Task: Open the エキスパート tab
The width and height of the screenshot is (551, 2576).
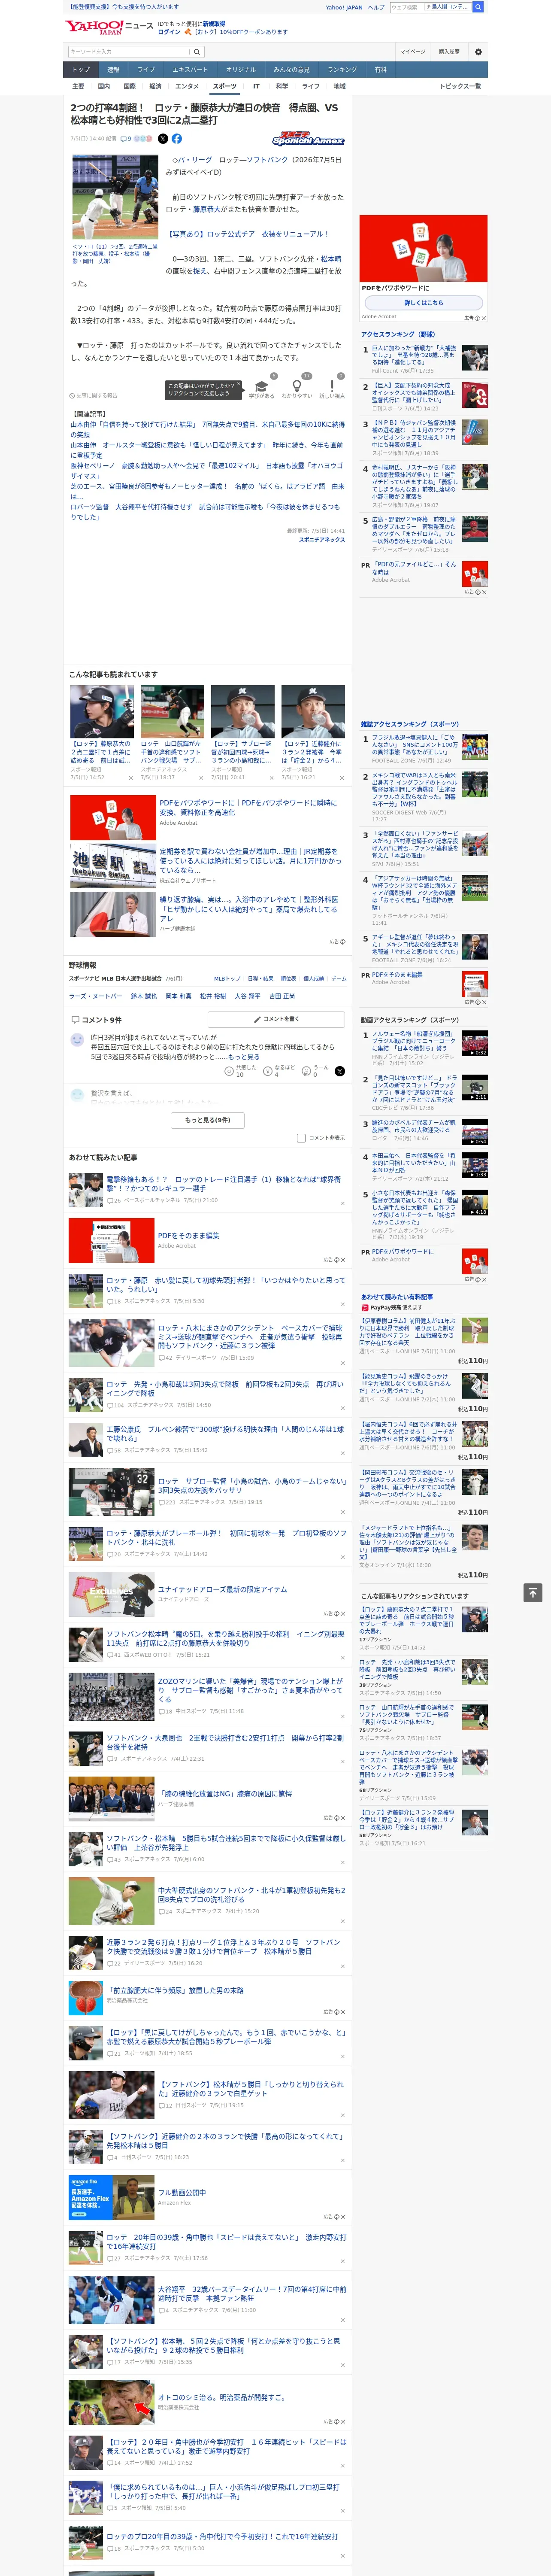Action: (190, 70)
